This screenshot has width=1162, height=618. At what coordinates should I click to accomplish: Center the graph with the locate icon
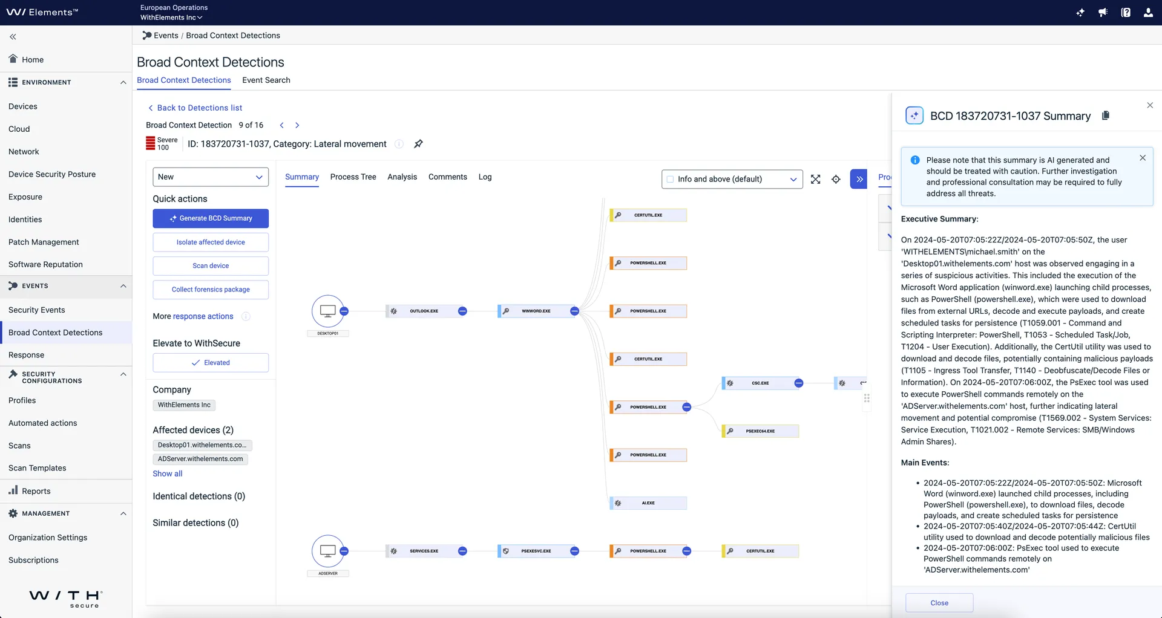[x=836, y=179]
